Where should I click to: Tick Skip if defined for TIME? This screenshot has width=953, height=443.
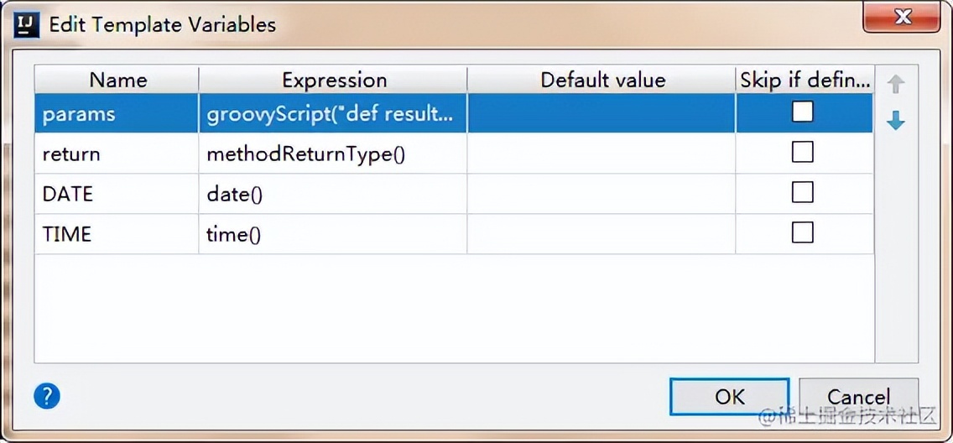[x=803, y=232]
